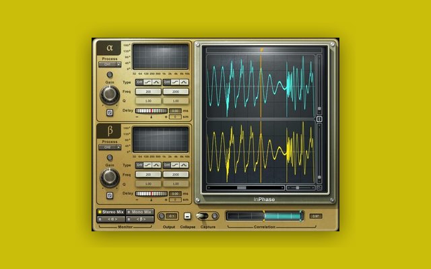Click beta first filter Q value field
The height and width of the screenshot is (269, 431).
[x=148, y=184]
